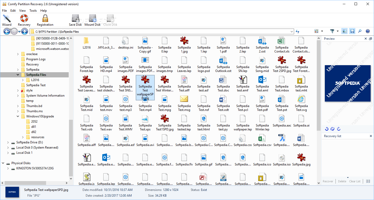The width and height of the screenshot is (374, 200).
Task: Select the Softpedia HD.mp4 file
Action: point(106,64)
